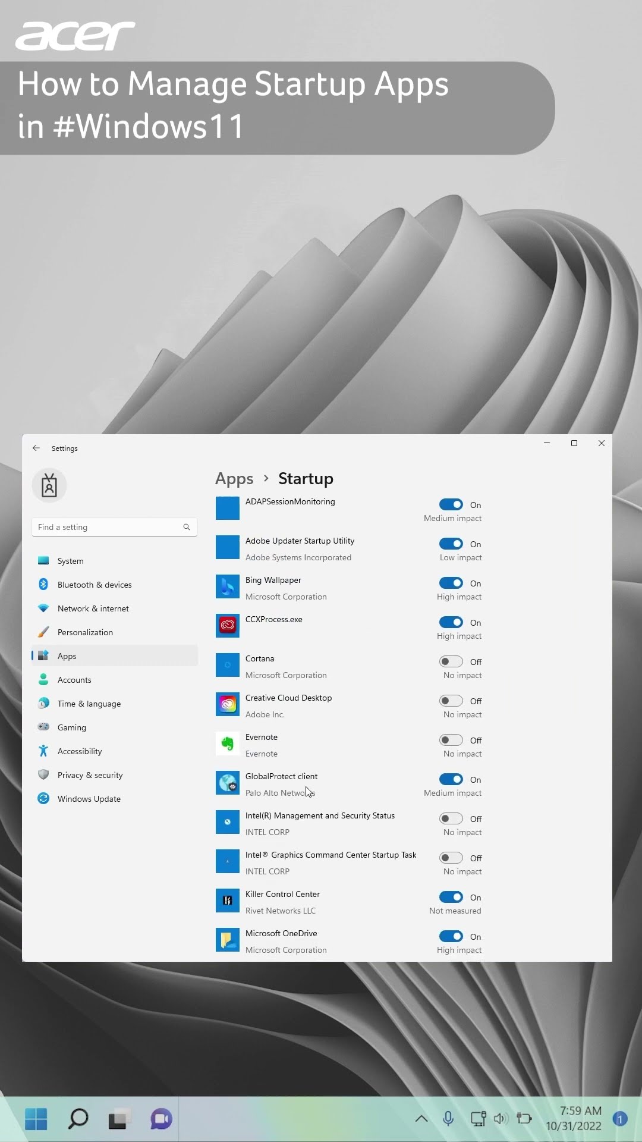Disable Adobe Updater Startup Utility toggle
The width and height of the screenshot is (642, 1142).
(451, 544)
